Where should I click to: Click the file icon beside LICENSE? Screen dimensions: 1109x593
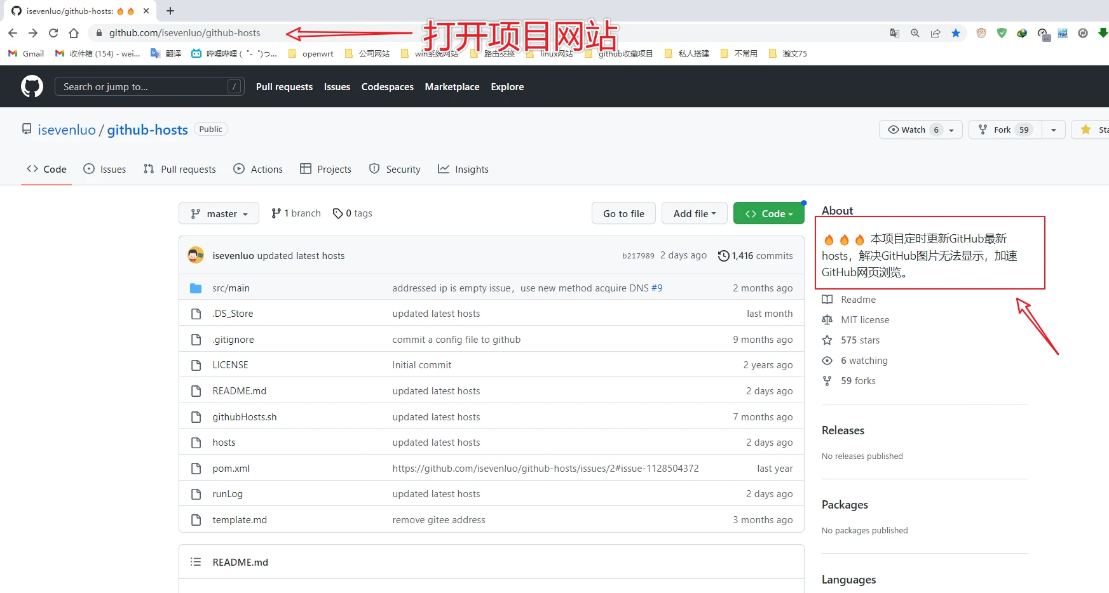(x=196, y=365)
